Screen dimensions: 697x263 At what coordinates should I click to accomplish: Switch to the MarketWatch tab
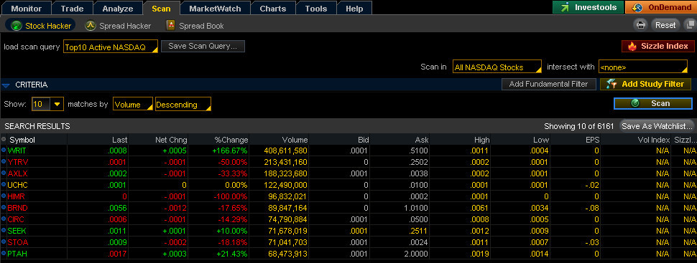coord(215,9)
